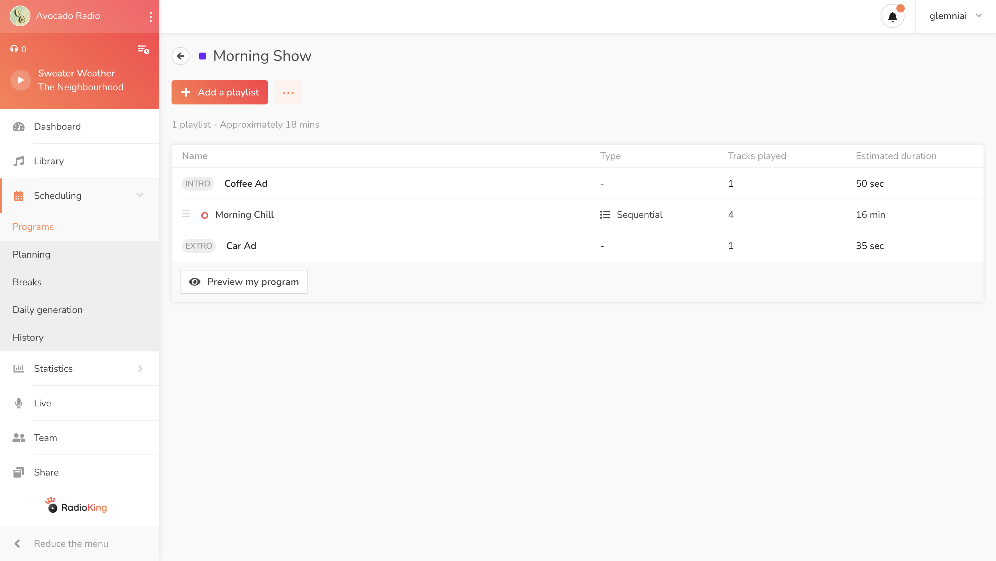Viewport: 996px width, 561px height.
Task: Click the Name column header
Action: 195,156
